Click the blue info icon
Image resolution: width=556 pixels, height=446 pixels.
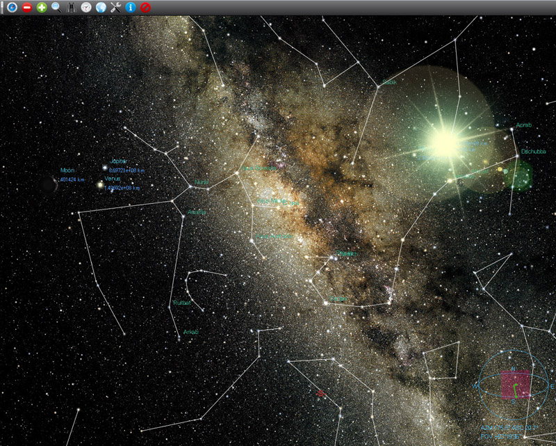point(131,7)
